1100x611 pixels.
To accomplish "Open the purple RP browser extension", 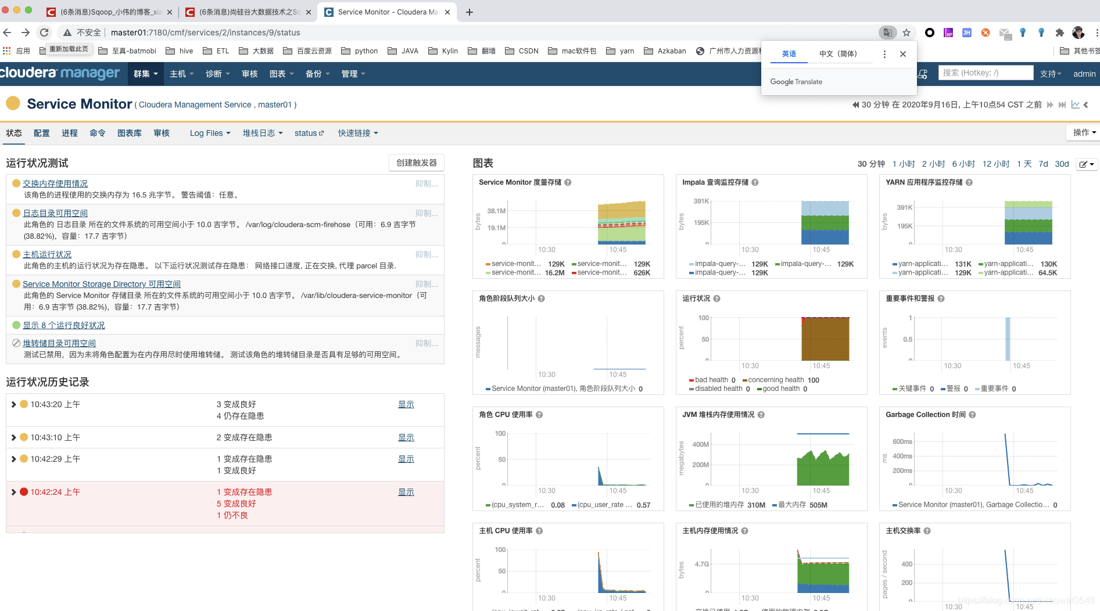I will (948, 33).
